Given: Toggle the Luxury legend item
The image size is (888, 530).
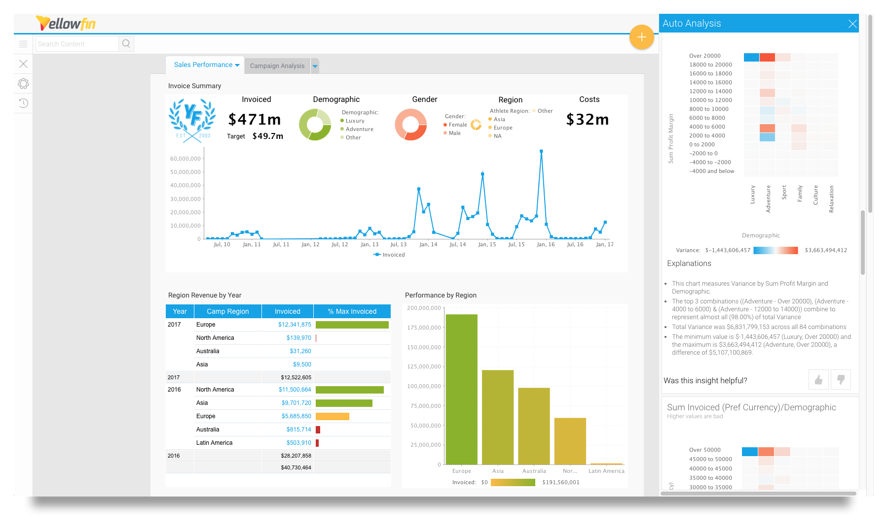Looking at the screenshot, I should [352, 121].
